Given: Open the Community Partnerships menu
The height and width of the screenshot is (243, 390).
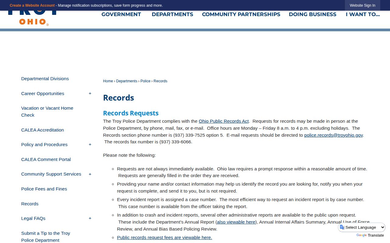Looking at the screenshot, I should click(x=241, y=14).
